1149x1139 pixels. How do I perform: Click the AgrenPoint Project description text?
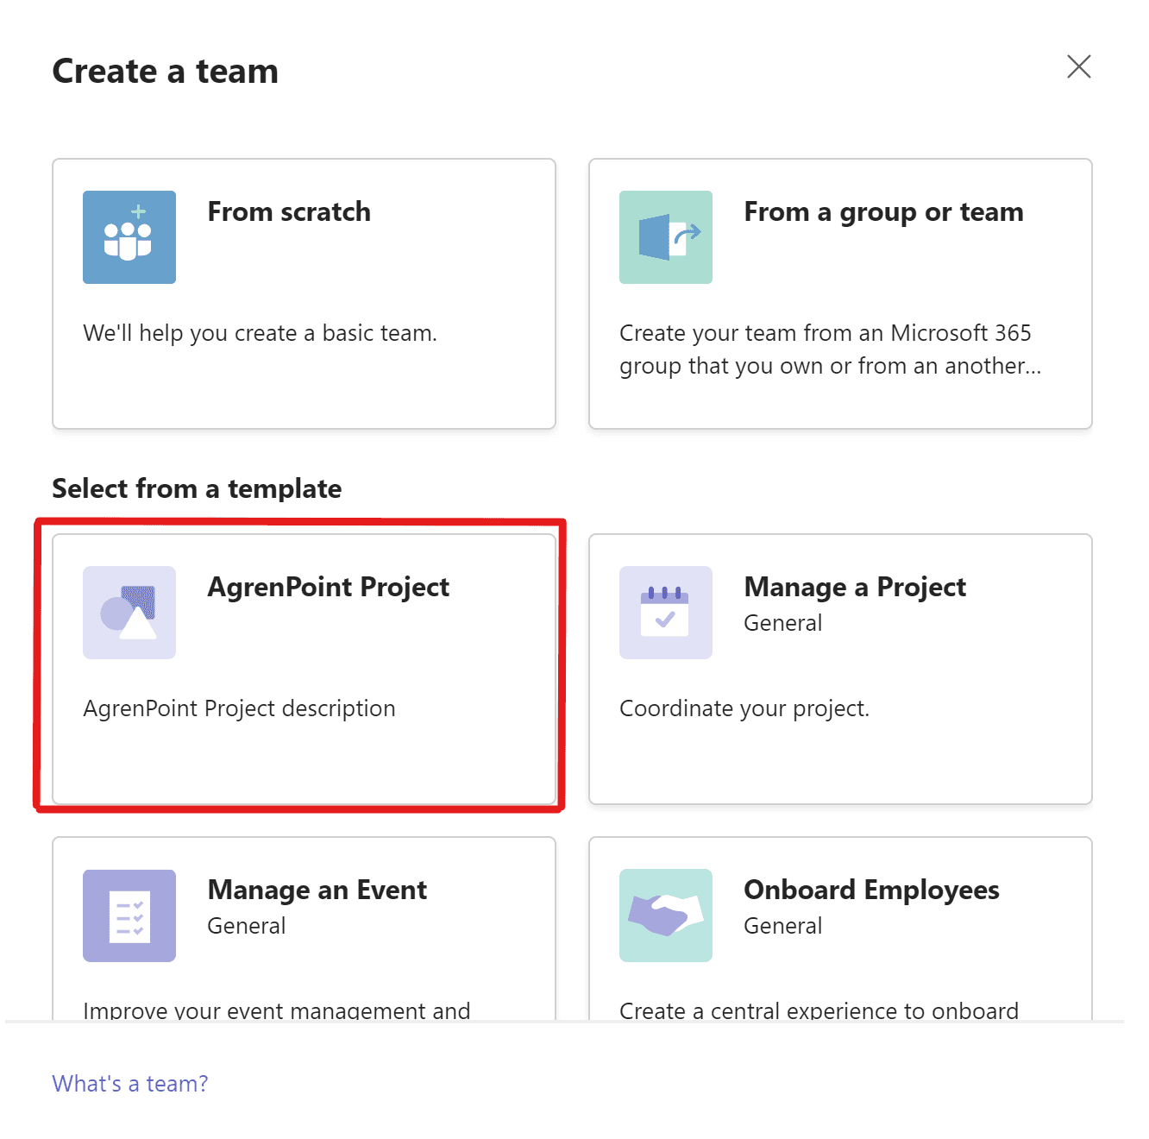(239, 708)
